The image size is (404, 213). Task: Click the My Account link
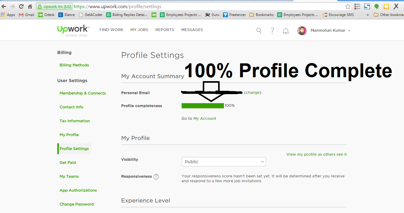point(205,119)
